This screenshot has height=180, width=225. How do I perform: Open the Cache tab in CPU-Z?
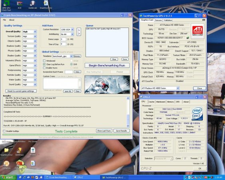151,102
